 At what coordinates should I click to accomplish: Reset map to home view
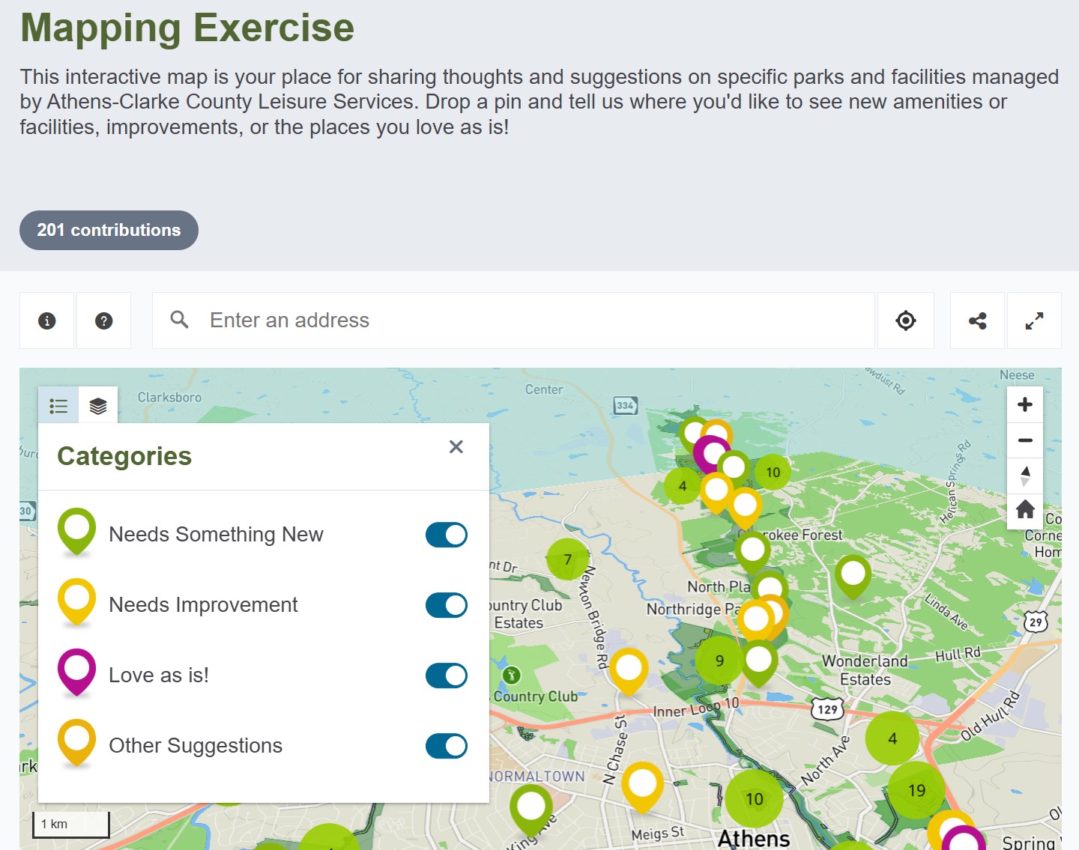click(x=1025, y=510)
